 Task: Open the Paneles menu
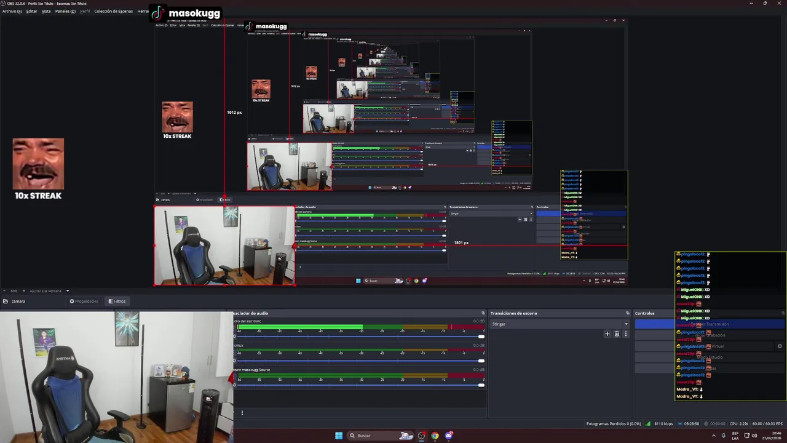tap(65, 11)
